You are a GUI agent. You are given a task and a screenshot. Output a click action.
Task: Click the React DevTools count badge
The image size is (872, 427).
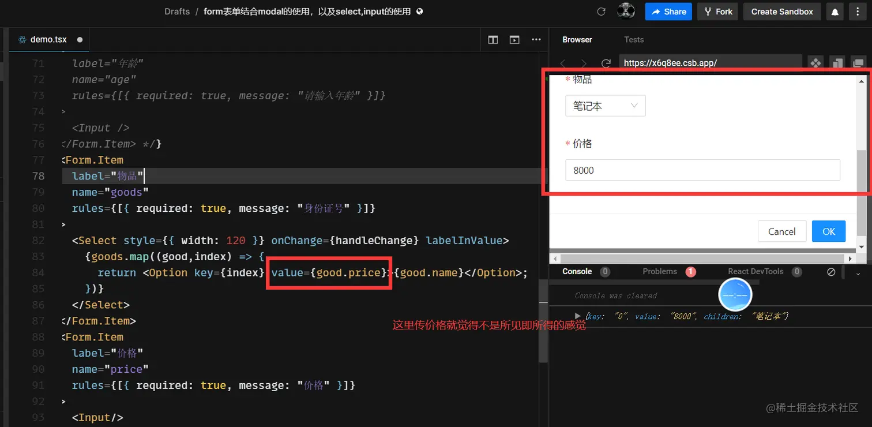(x=796, y=272)
